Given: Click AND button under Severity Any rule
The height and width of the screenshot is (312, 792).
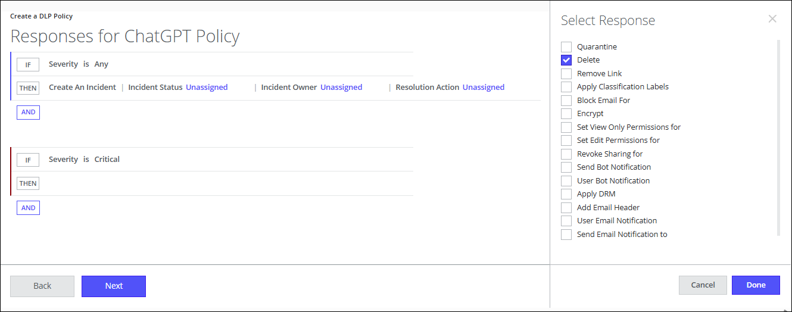Looking at the screenshot, I should tap(28, 113).
